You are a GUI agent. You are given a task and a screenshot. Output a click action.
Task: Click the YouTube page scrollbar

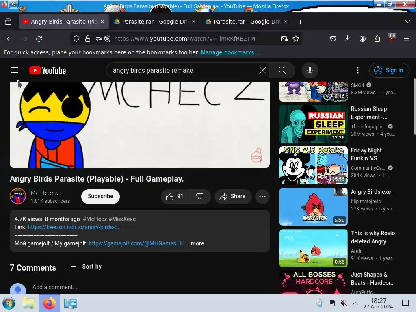(x=414, y=106)
